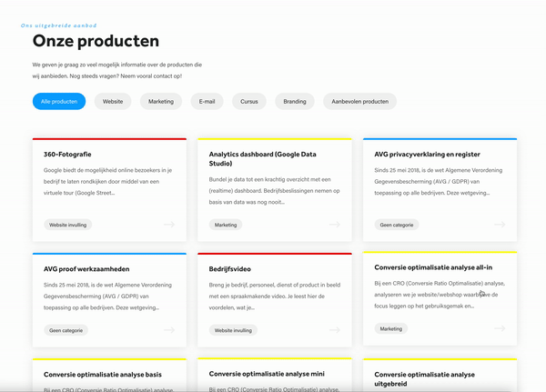Click Website invulling tag on 360-Fotografie card
Image resolution: width=546 pixels, height=392 pixels.
point(68,225)
